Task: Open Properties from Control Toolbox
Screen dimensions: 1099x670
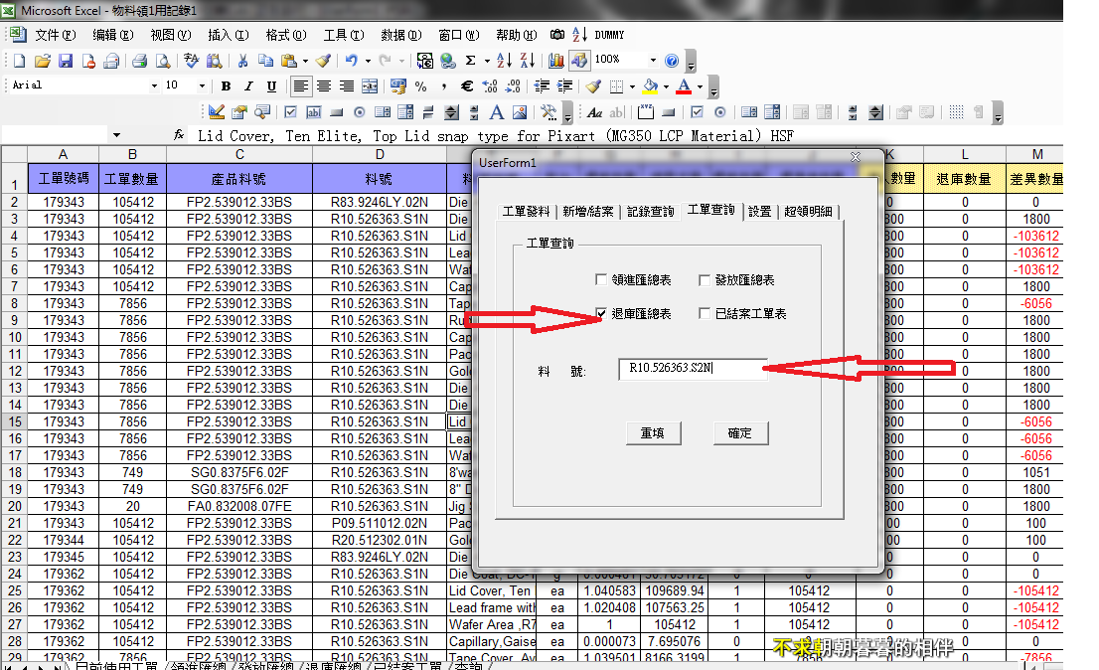Action: click(x=239, y=112)
